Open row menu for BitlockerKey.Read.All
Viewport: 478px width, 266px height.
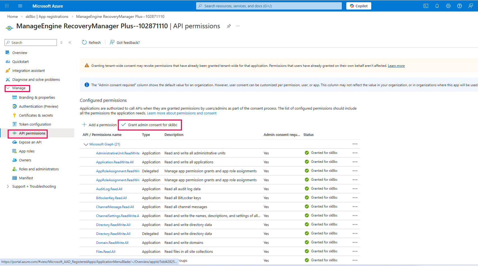coord(355,198)
